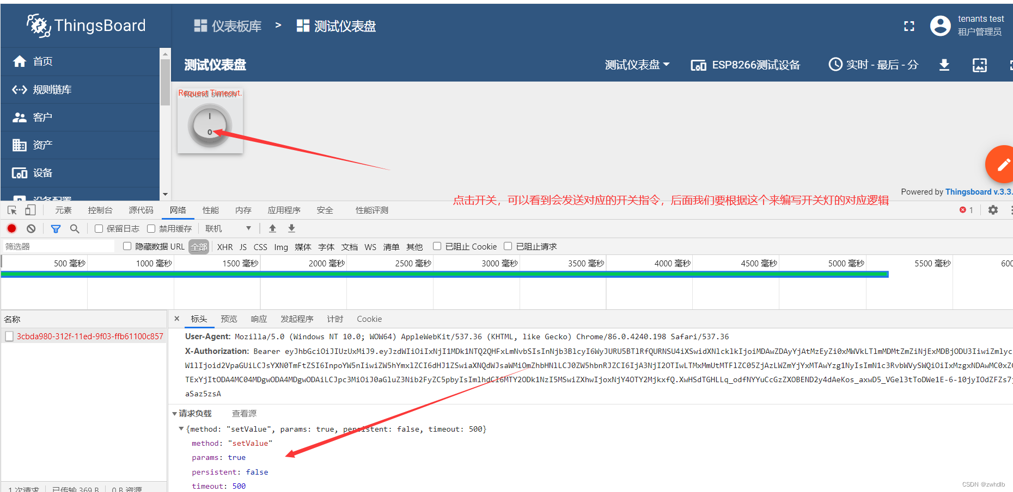The height and width of the screenshot is (492, 1013).
Task: Select the 全部 filter type
Action: 199,247
